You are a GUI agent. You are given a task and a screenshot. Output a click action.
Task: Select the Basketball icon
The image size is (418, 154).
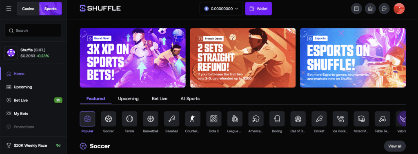150,119
